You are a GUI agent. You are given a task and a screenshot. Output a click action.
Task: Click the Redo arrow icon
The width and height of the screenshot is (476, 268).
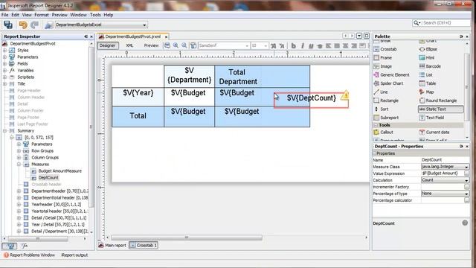35,25
